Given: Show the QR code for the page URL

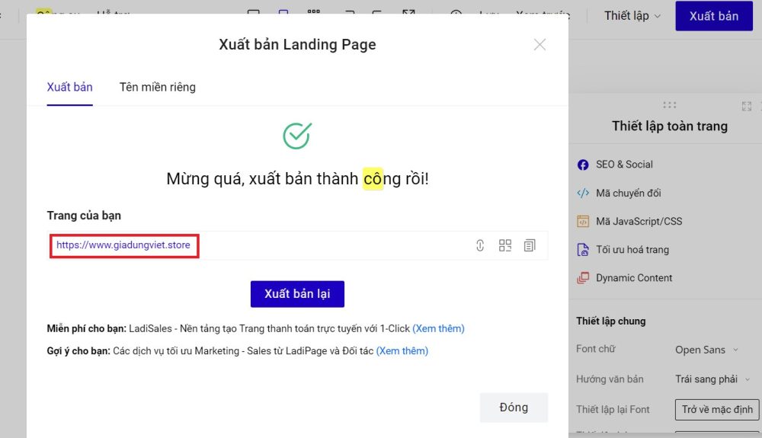Looking at the screenshot, I should pos(505,246).
